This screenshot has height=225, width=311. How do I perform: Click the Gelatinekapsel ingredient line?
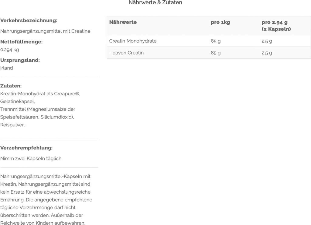17,102
